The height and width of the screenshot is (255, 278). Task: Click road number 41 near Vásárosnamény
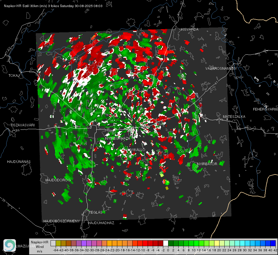[x=216, y=83]
